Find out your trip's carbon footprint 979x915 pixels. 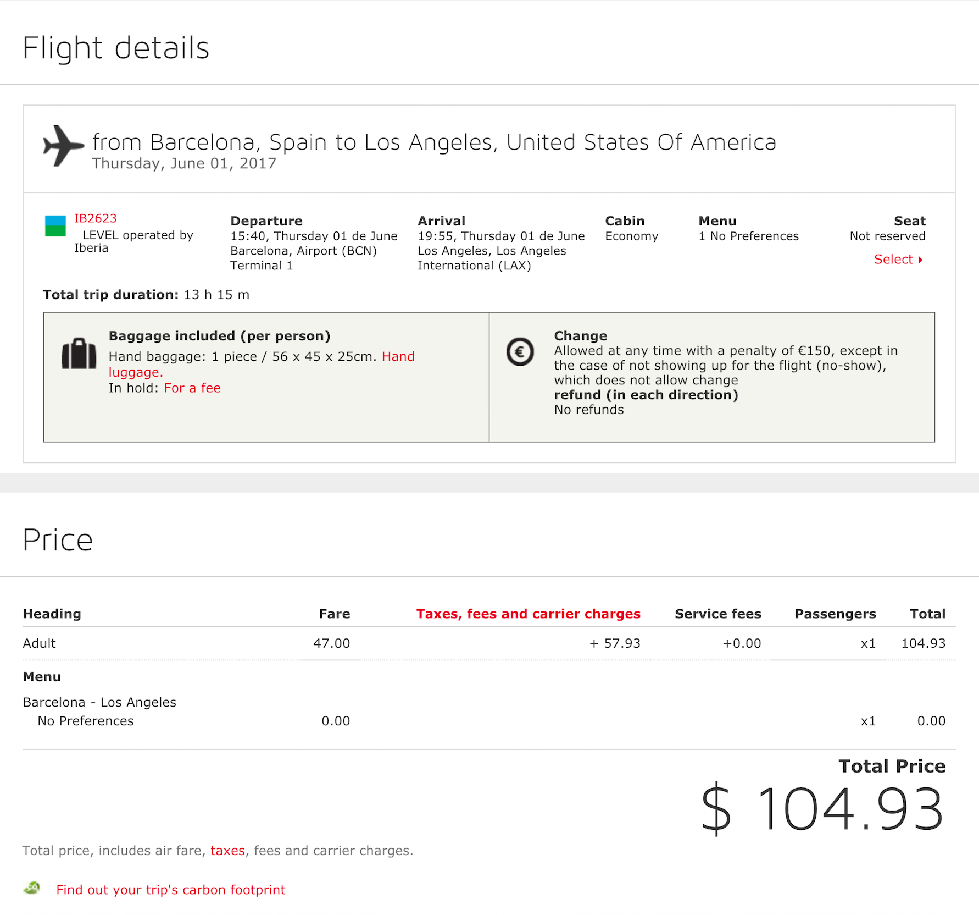click(x=171, y=890)
